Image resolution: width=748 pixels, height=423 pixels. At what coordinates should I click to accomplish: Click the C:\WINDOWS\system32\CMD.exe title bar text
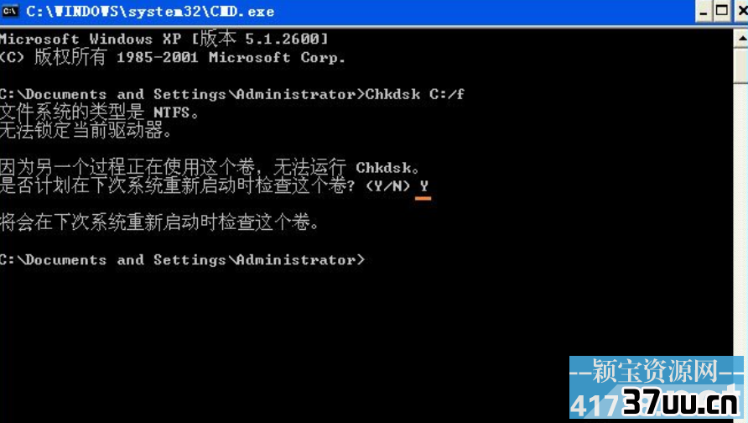pyautogui.click(x=150, y=12)
